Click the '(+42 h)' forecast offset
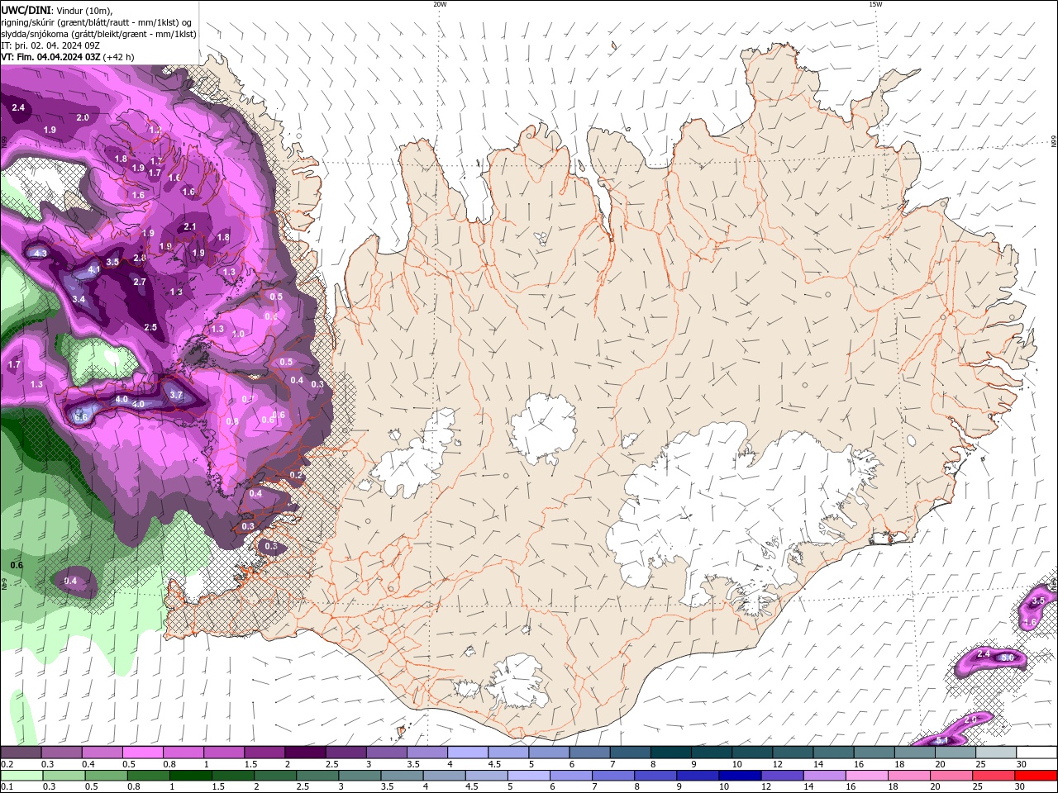Viewport: 1058px width, 793px height. coord(119,57)
